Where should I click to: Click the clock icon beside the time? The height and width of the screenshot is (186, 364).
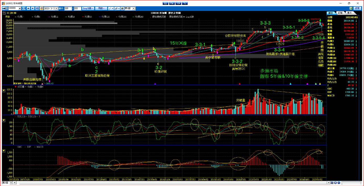[x=4, y=13]
